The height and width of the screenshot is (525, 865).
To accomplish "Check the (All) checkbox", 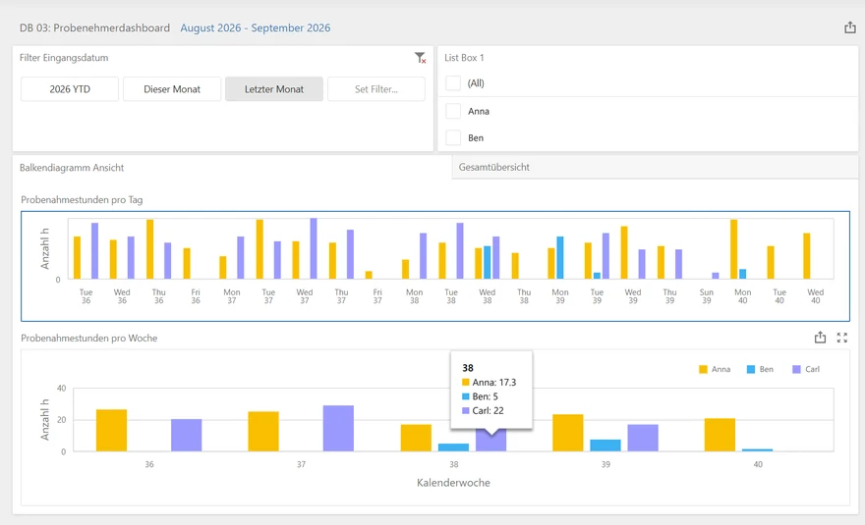I will 453,83.
